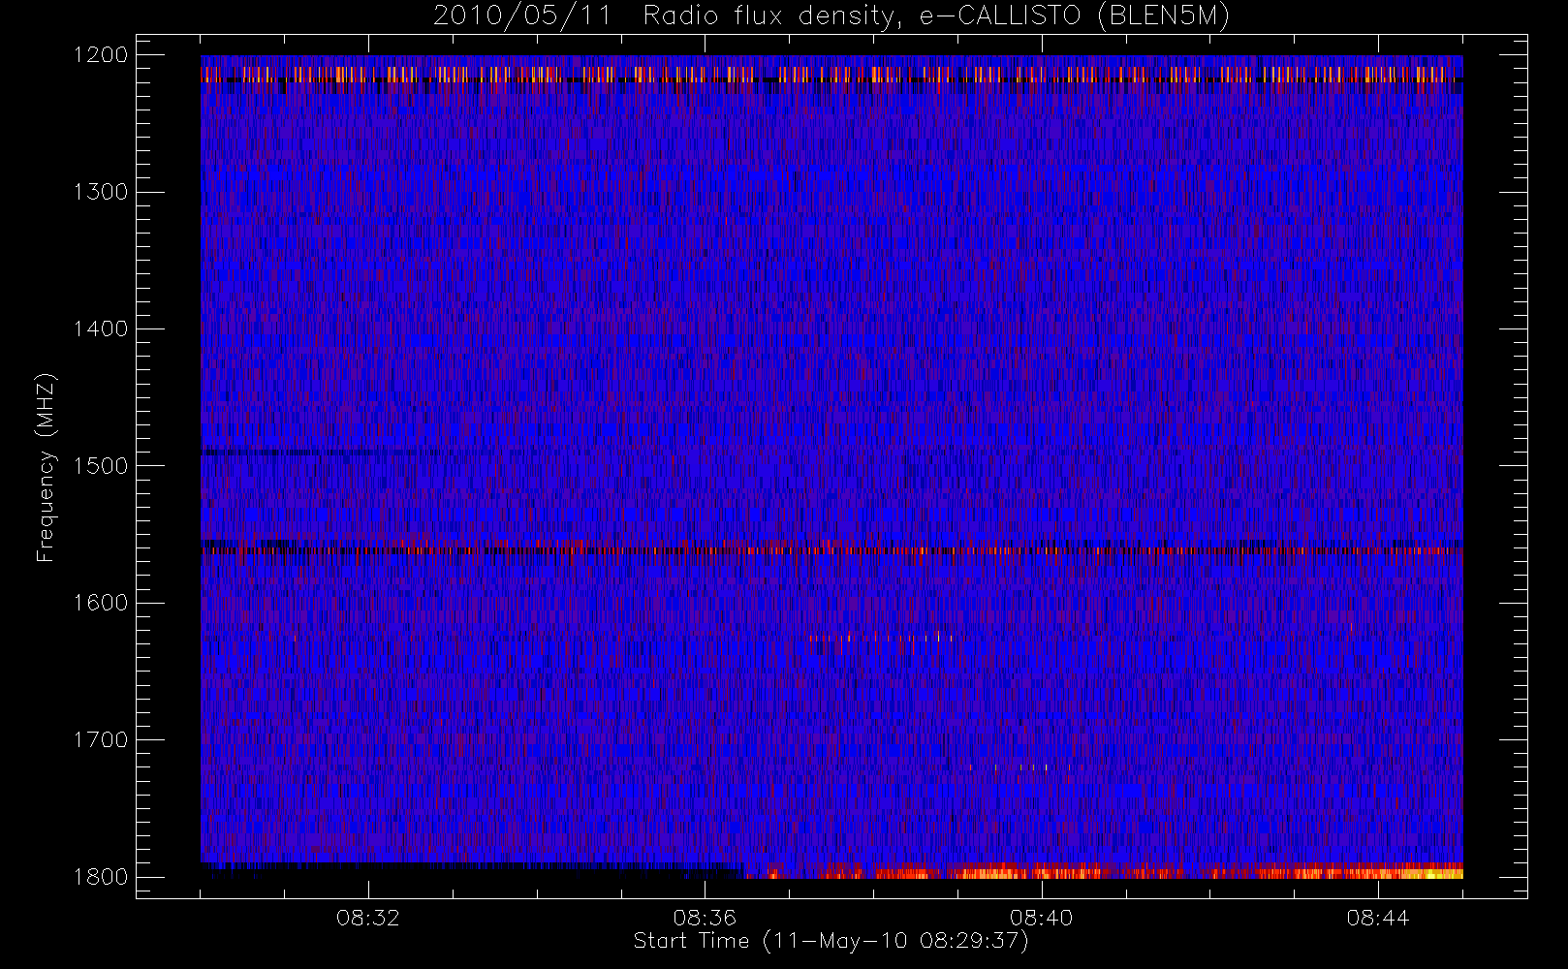Click the 08:44 time tick label
Viewport: 1568px width, 969px height.
click(x=1377, y=918)
